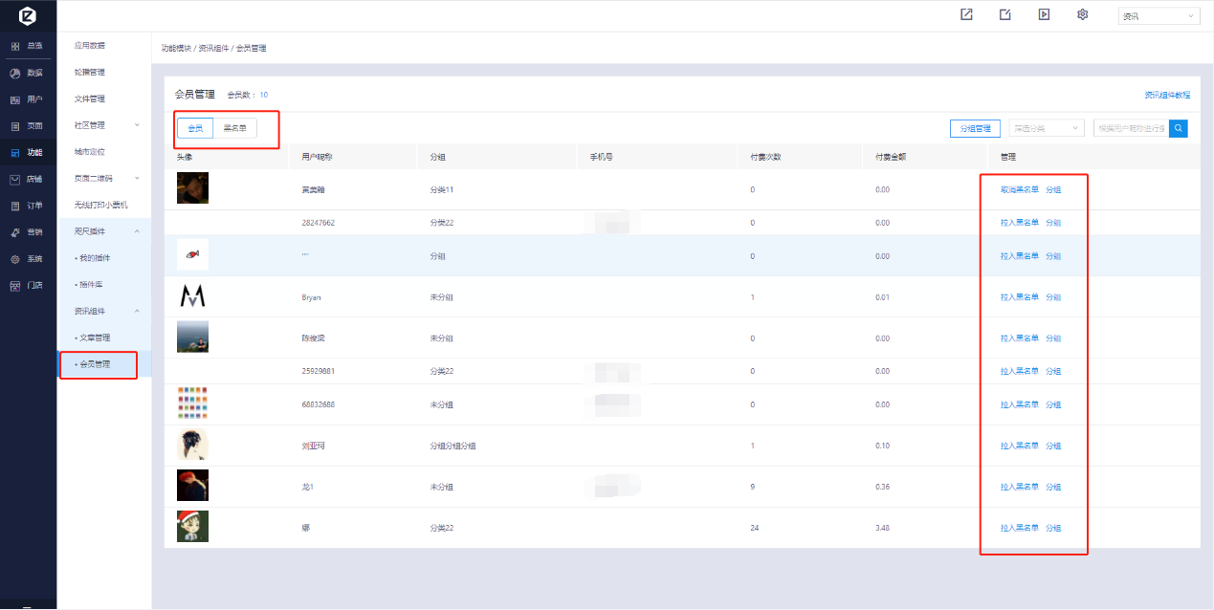Viewport: 1214px width, 610px height.
Task: Open 数据 section in the left sidebar
Action: click(28, 73)
